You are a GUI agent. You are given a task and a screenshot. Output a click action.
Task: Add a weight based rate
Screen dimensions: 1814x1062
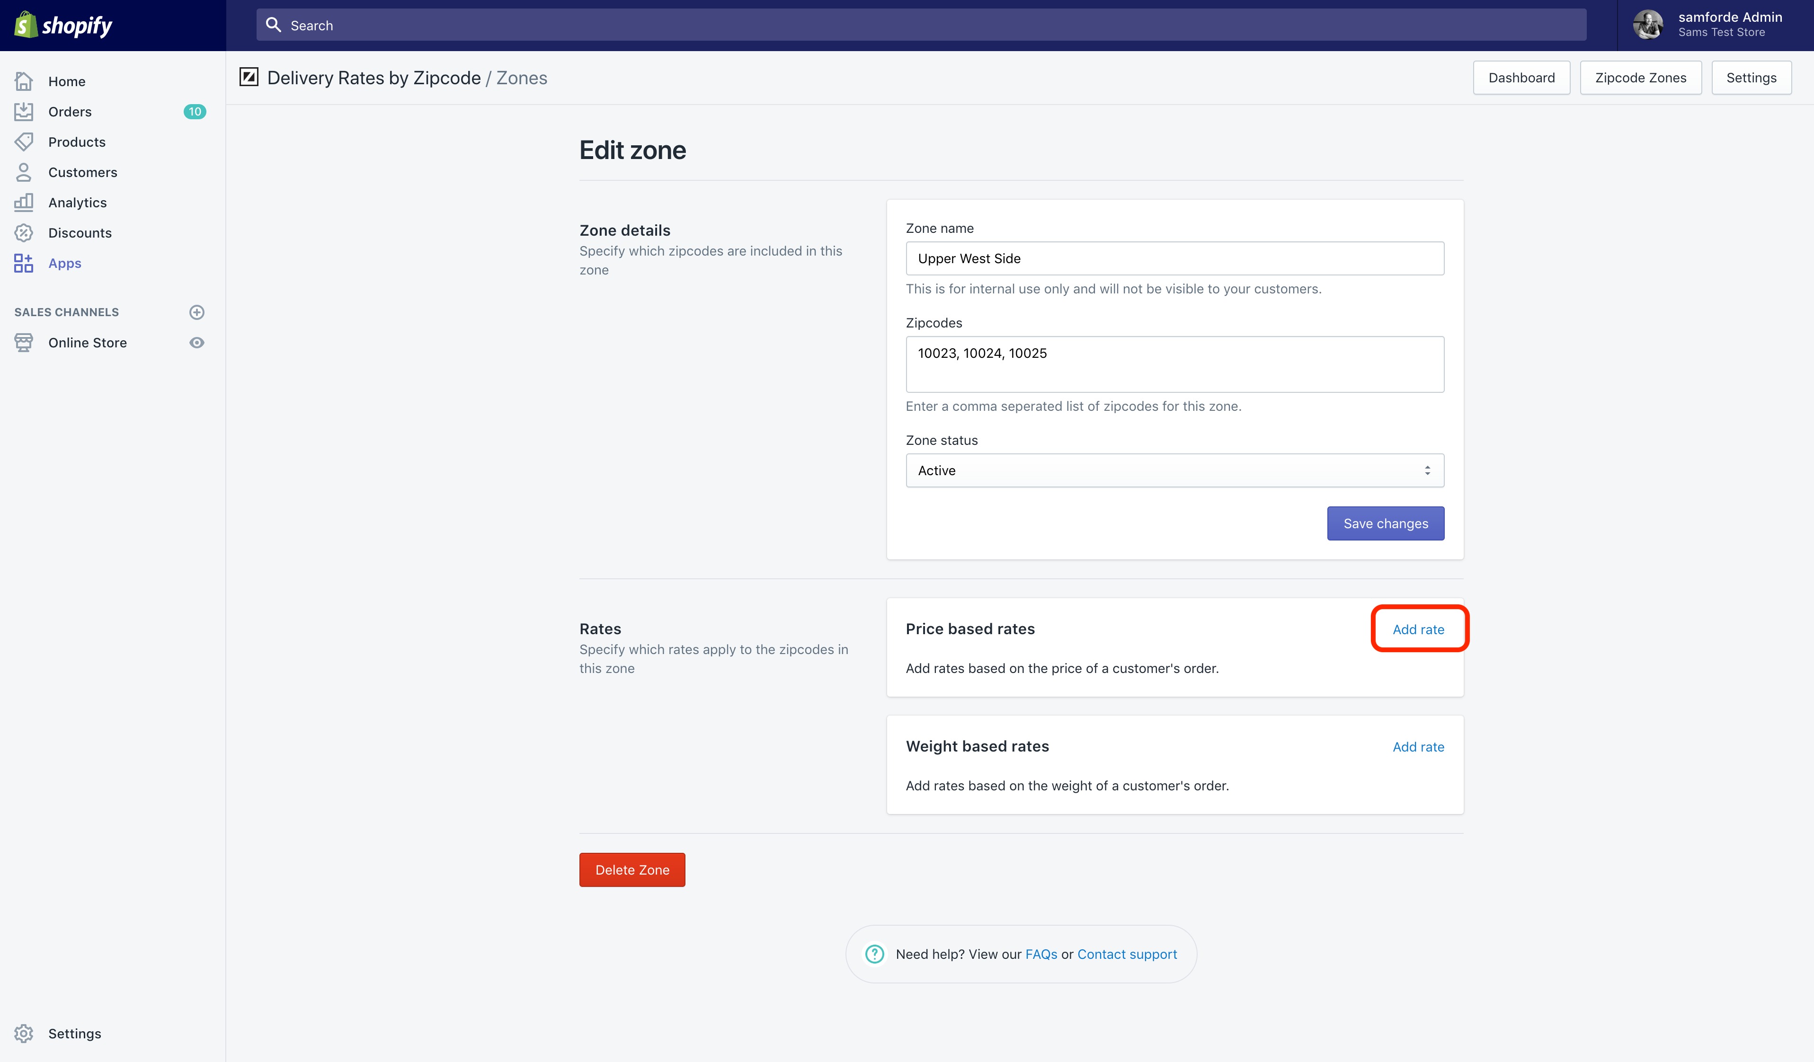click(1418, 747)
